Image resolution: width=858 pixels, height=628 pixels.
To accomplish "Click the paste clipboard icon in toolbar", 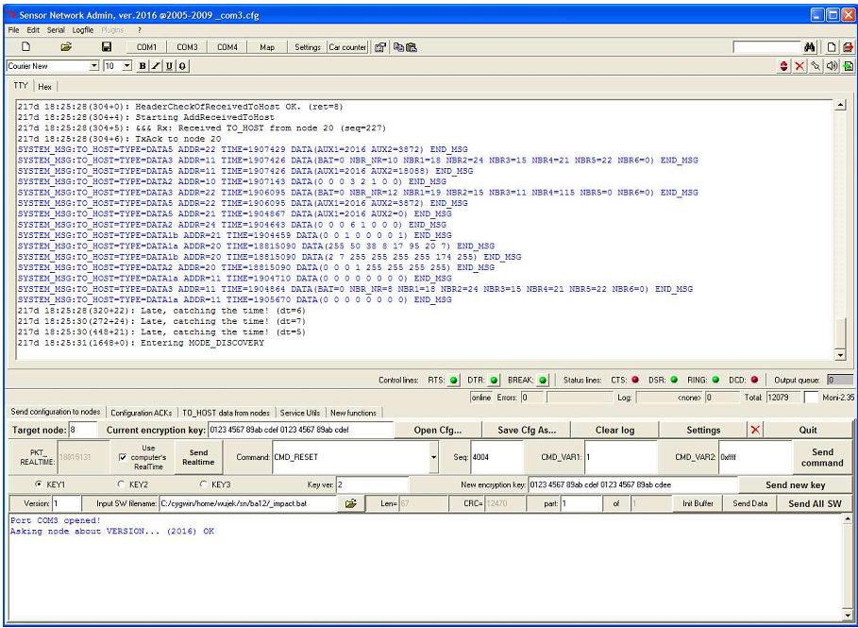I will tap(412, 47).
